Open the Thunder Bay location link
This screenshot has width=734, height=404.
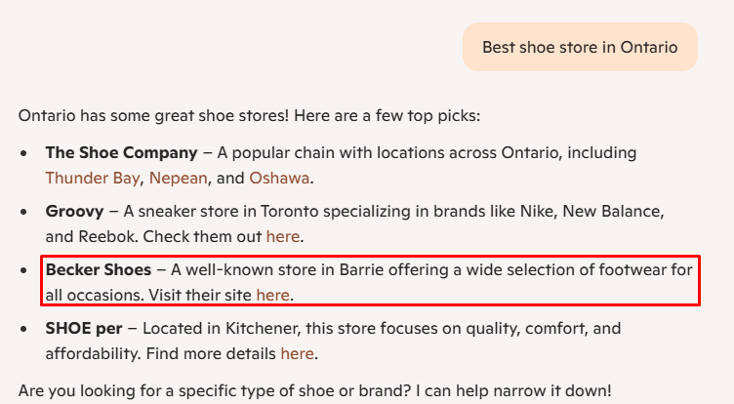click(x=93, y=179)
